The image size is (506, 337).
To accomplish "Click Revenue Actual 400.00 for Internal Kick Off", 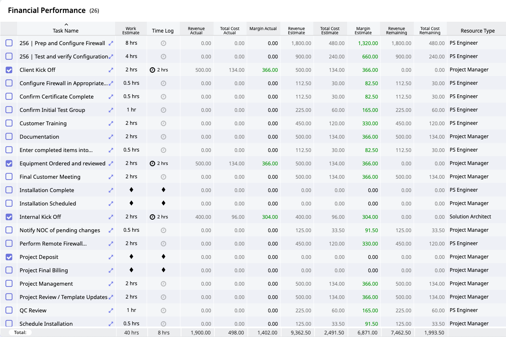I will [x=203, y=217].
